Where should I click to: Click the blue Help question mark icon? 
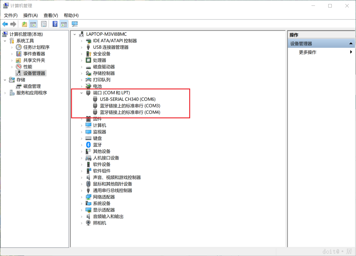[55, 24]
